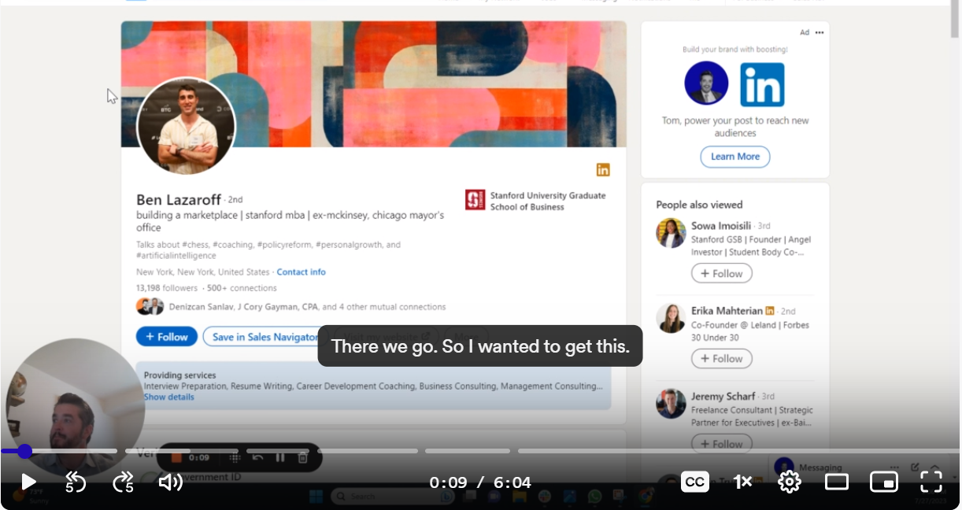Click the gold LinkedIn premium badge on profile
The width and height of the screenshot is (962, 510).
point(603,169)
